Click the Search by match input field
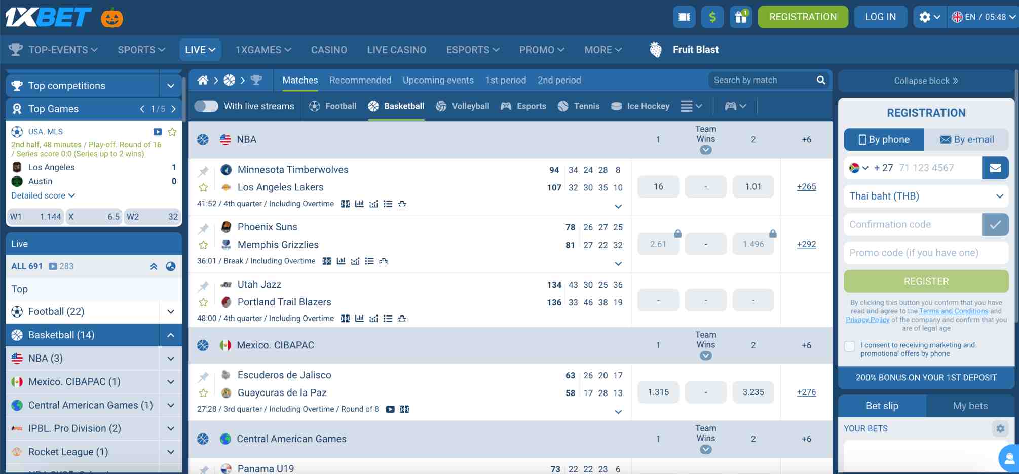Image resolution: width=1019 pixels, height=474 pixels. [760, 80]
